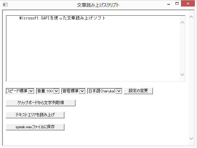Select the 日本語(haruka) voice dropdown
197x148 pixels.
click(x=105, y=91)
